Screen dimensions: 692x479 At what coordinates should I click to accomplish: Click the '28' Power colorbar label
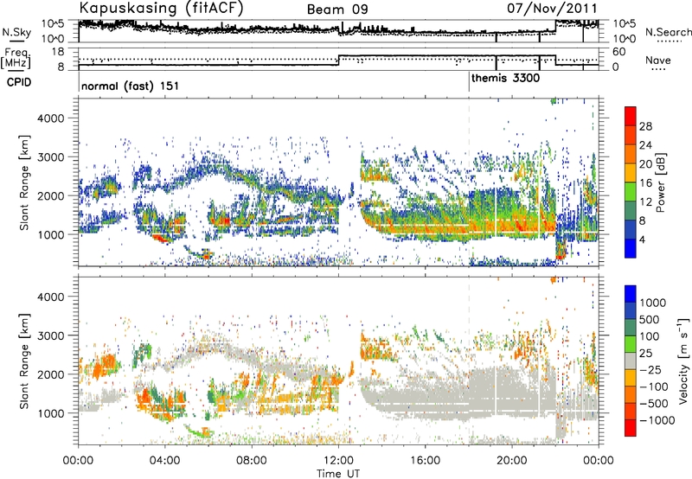click(645, 126)
